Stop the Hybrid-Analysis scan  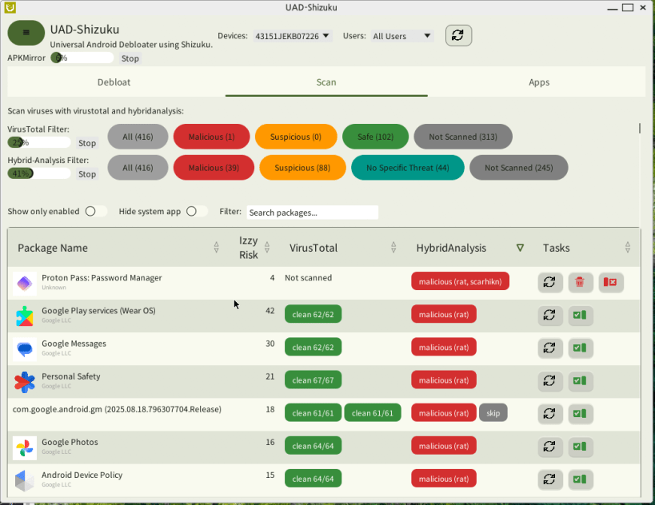(87, 174)
